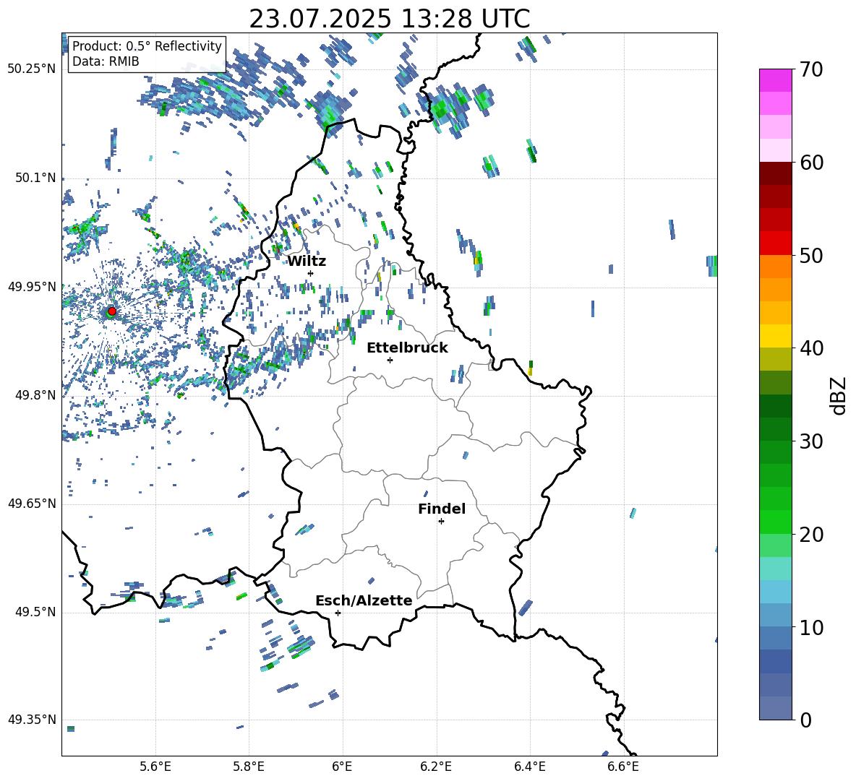Click the bright red colorbar segment above 50
The width and height of the screenshot is (856, 781).
(x=775, y=243)
